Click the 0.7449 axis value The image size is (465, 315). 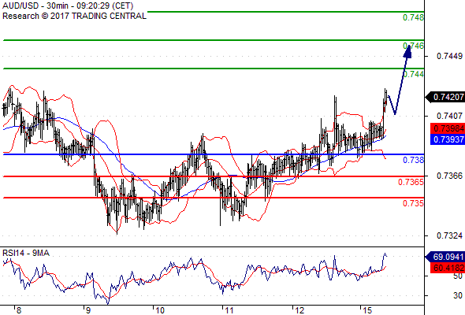[x=449, y=56]
